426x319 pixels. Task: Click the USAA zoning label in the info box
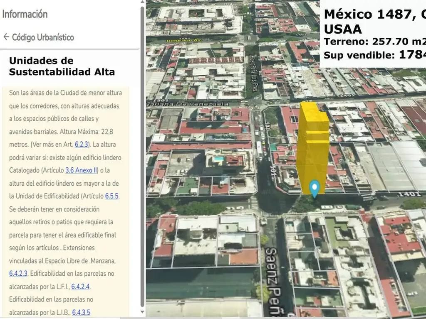click(x=343, y=29)
